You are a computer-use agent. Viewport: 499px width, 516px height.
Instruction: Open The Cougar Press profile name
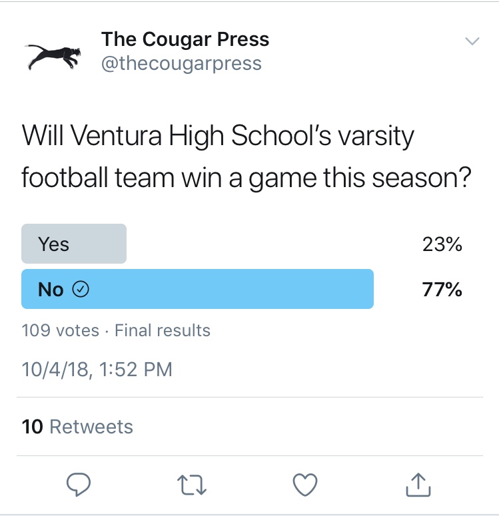(185, 39)
